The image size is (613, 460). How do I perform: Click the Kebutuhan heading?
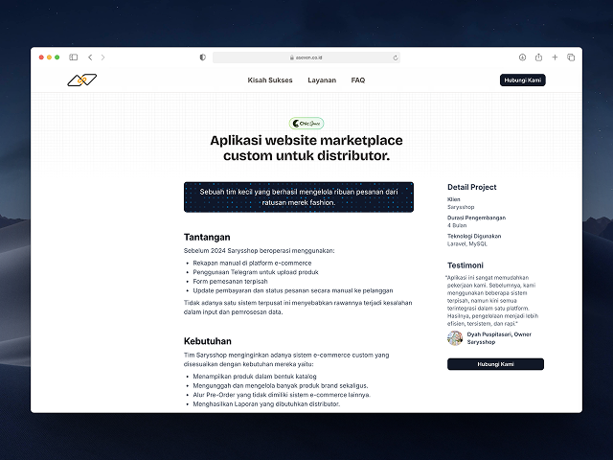pyautogui.click(x=207, y=341)
